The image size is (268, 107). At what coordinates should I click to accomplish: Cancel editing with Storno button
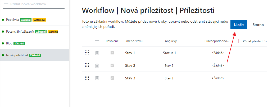click(258, 25)
